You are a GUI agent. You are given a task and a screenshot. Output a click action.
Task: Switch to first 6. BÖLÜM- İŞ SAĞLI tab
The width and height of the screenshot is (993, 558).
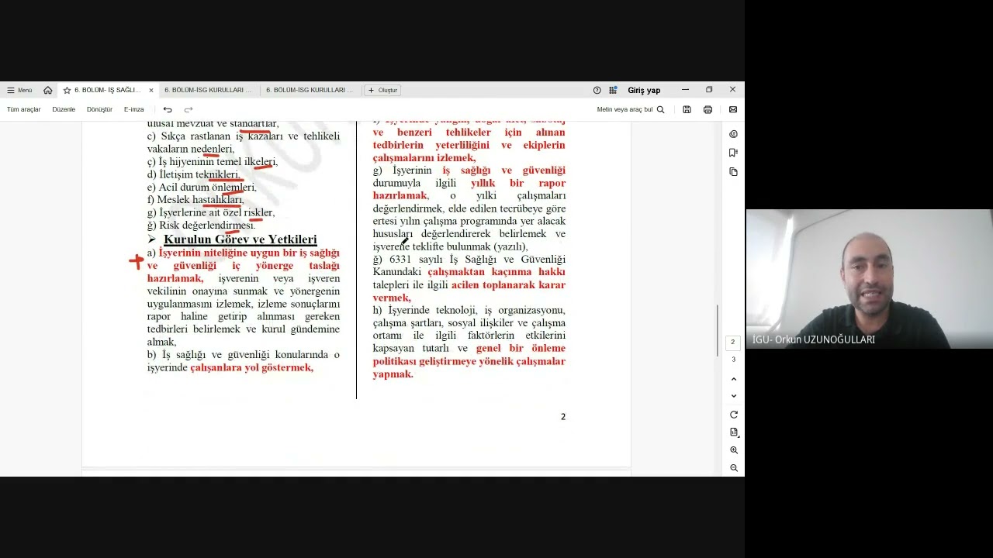[107, 90]
